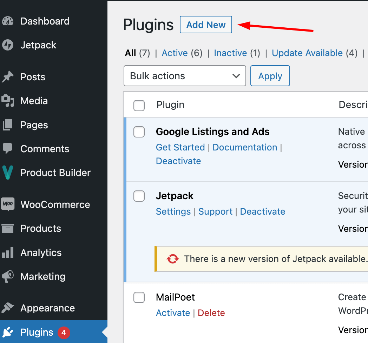Click the Pages icon in sidebar
Viewport: 368px width, 343px height.
pyautogui.click(x=7, y=125)
